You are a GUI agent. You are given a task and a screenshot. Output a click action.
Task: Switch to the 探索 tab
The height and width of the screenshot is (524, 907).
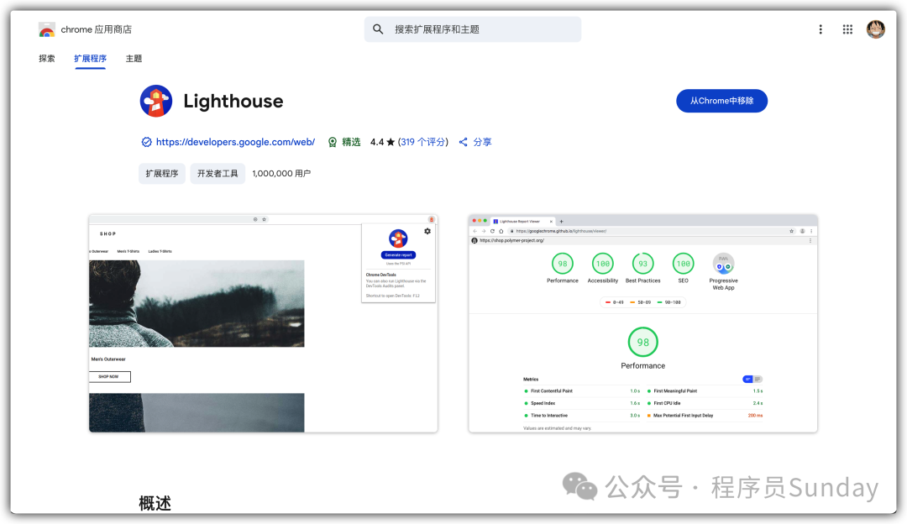47,59
